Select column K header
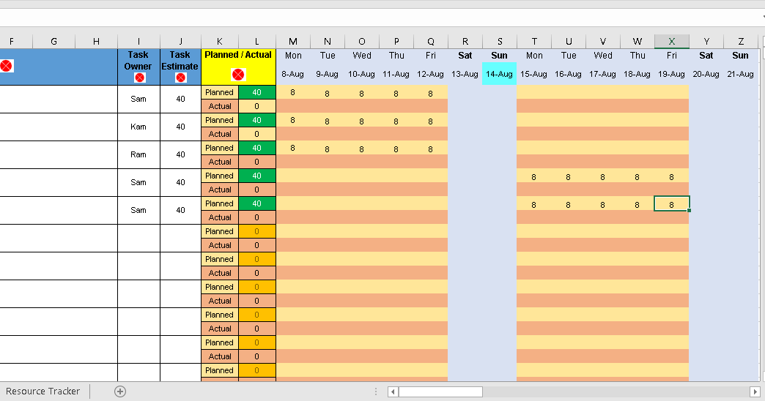The height and width of the screenshot is (401, 765). (x=220, y=42)
